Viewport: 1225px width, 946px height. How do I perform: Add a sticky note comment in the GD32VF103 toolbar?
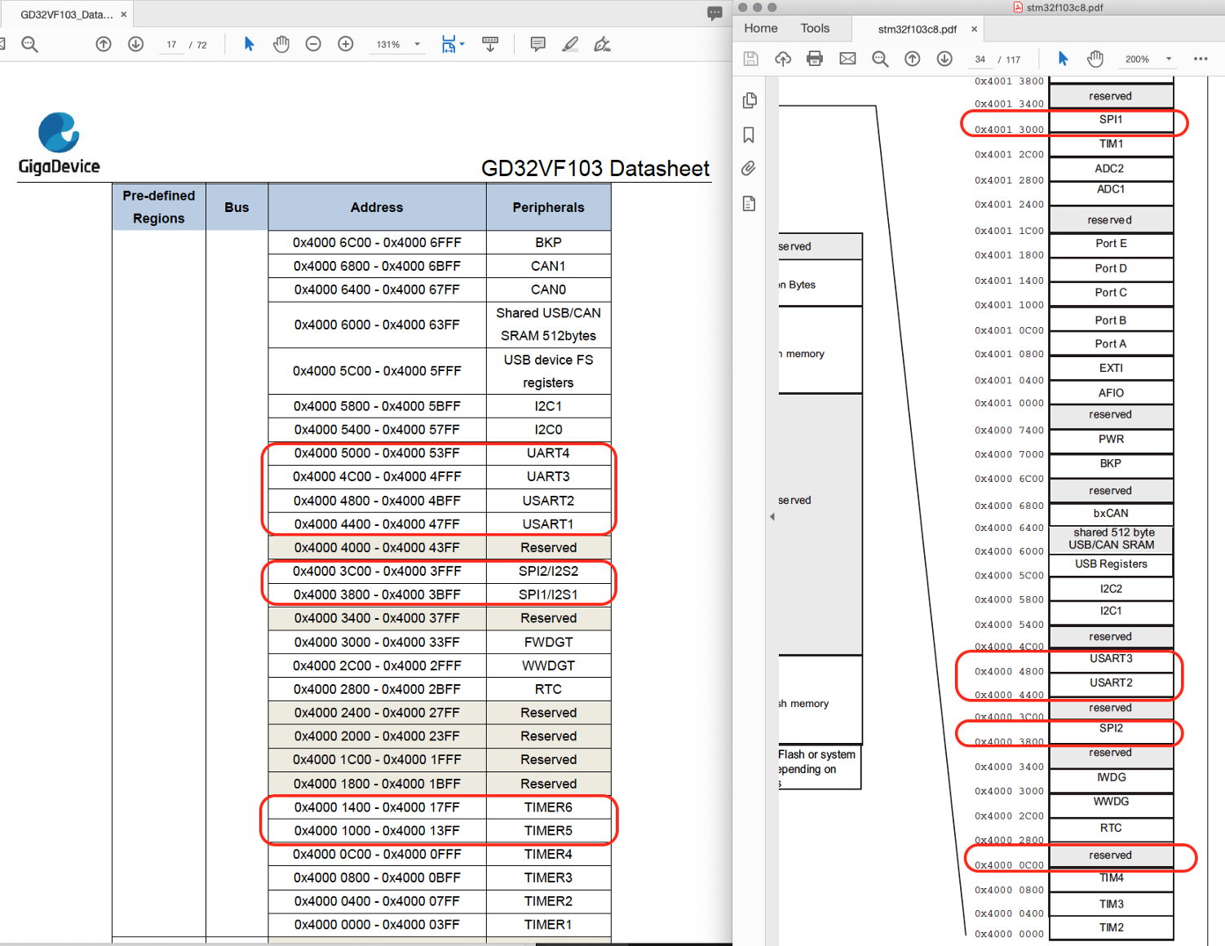click(x=537, y=44)
